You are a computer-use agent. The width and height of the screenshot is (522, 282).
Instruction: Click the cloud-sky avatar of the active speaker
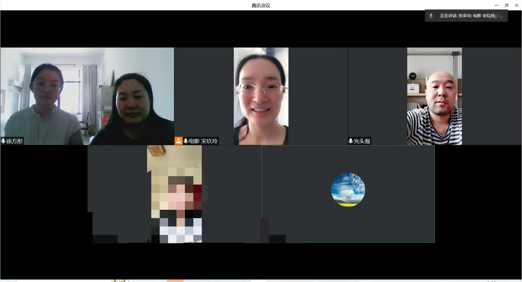pyautogui.click(x=348, y=190)
